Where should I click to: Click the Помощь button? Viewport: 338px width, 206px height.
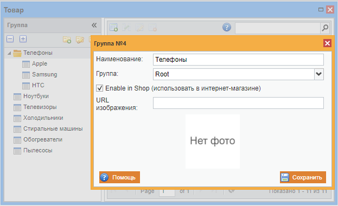(120, 177)
